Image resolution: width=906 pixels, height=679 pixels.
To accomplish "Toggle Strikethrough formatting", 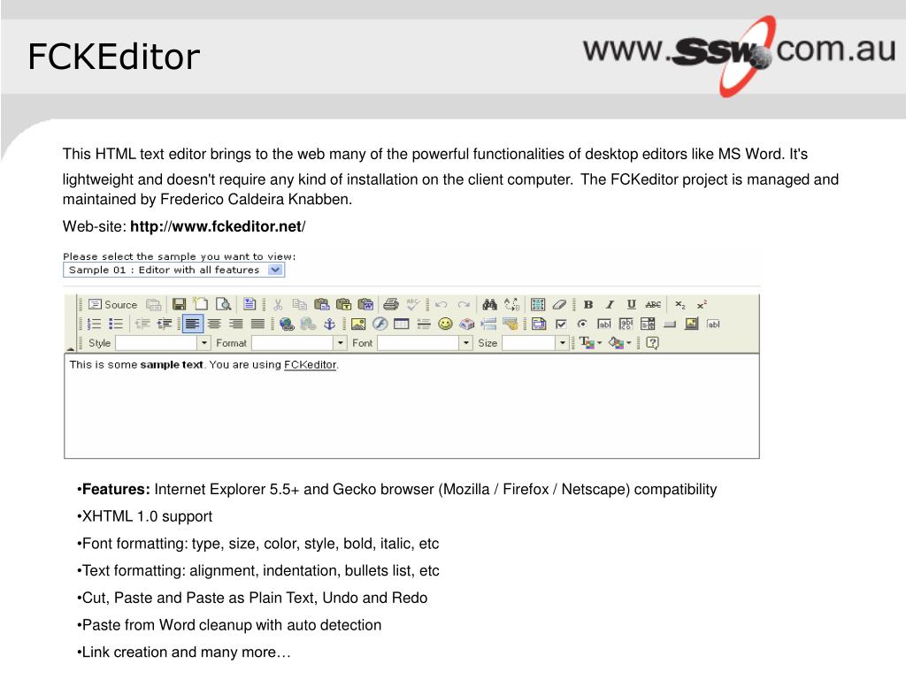I will coord(653,304).
